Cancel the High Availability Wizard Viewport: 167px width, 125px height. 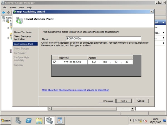tap(141, 101)
